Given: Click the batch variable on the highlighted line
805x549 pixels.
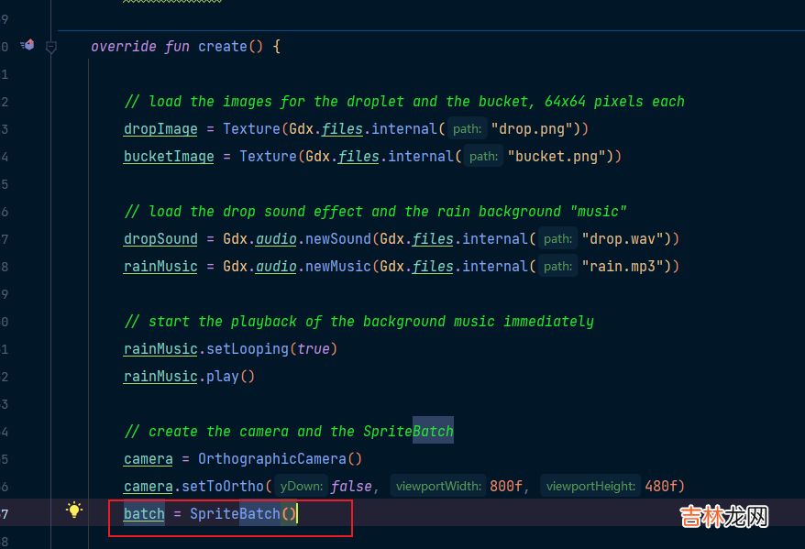Looking at the screenshot, I should pos(144,513).
